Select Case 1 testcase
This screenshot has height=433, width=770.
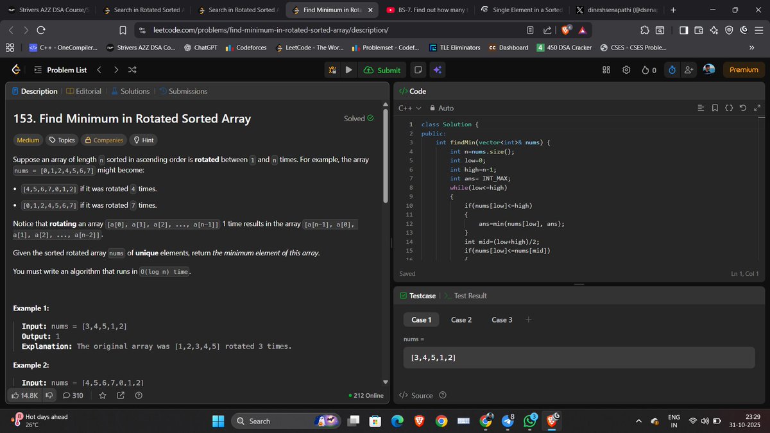421,319
